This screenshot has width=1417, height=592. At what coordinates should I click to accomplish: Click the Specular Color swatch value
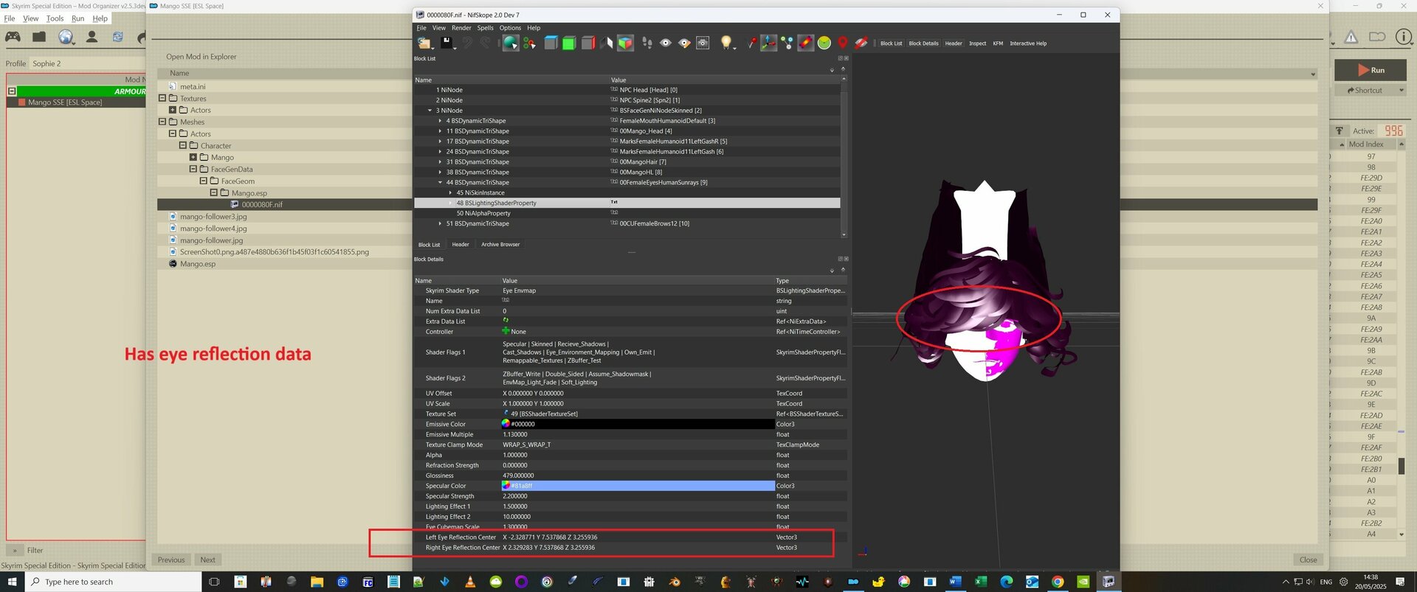click(638, 487)
